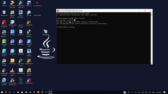Select the SHAREit desktop shortcut
168x94 pixels.
click(12, 32)
